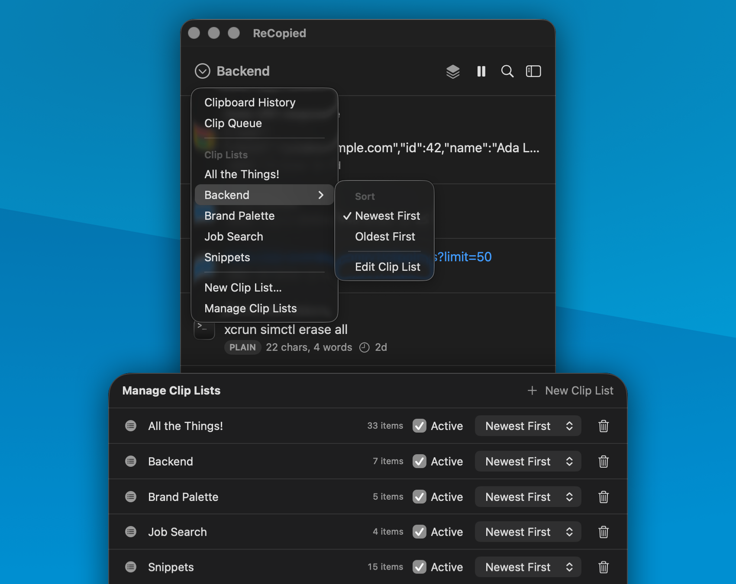736x584 pixels.
Task: Choose Clipboard History in the menu
Action: (x=264, y=103)
